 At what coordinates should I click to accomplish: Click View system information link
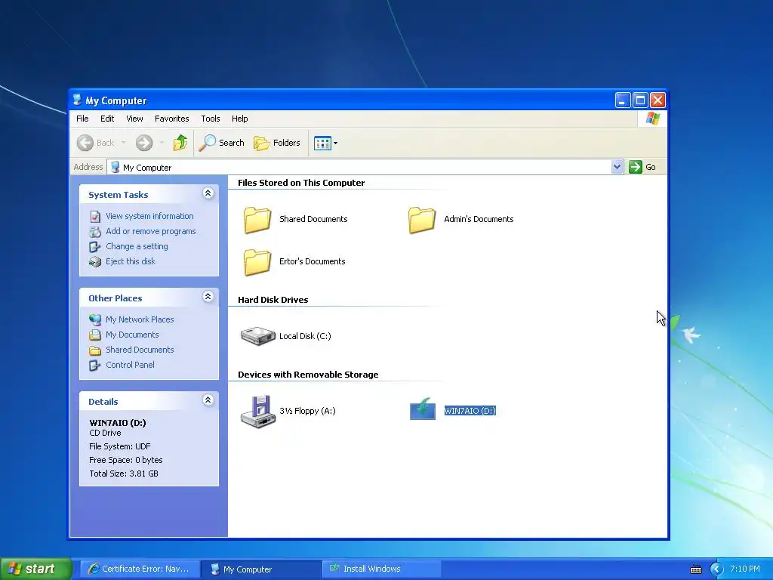pyautogui.click(x=149, y=216)
